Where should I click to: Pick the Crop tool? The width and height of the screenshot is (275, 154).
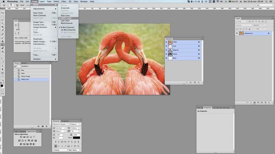(3, 27)
